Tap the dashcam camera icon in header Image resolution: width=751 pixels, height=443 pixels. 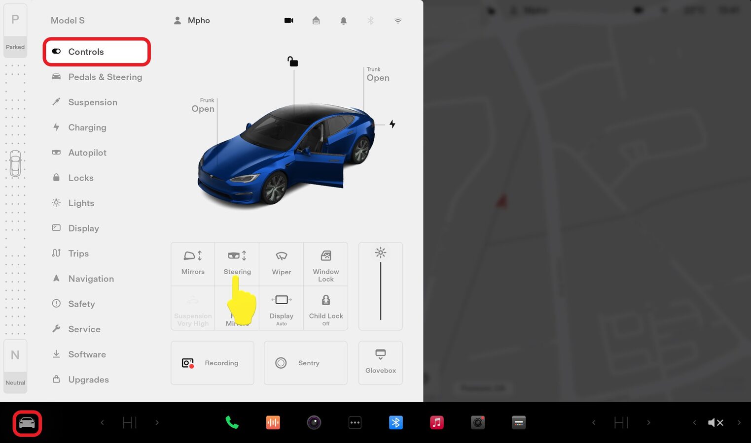pos(289,21)
